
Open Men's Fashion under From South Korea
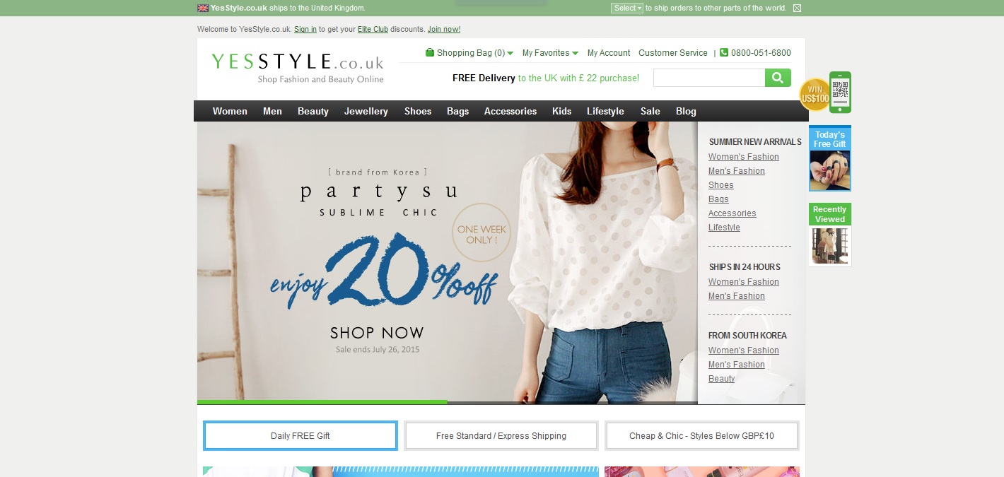tap(737, 365)
